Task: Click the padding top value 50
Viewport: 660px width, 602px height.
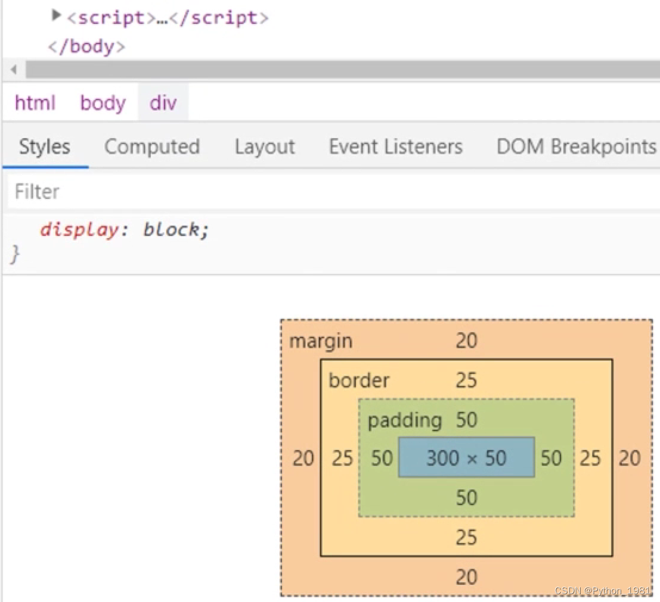Action: (x=466, y=420)
